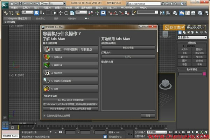Click the Use Pivot Point Center icon
Viewport: 210px width, 140px height.
(91, 13)
